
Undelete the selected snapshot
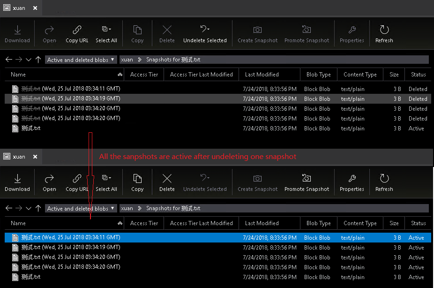(x=205, y=33)
